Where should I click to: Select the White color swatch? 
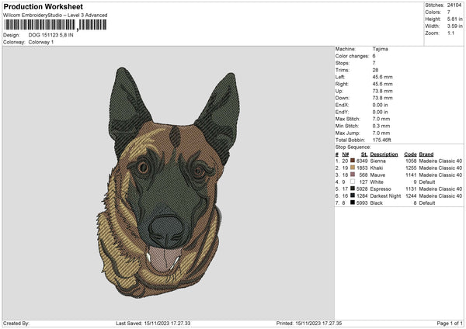coord(352,182)
